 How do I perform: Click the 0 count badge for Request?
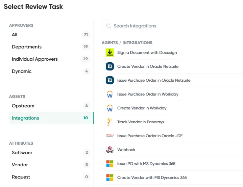87,177
